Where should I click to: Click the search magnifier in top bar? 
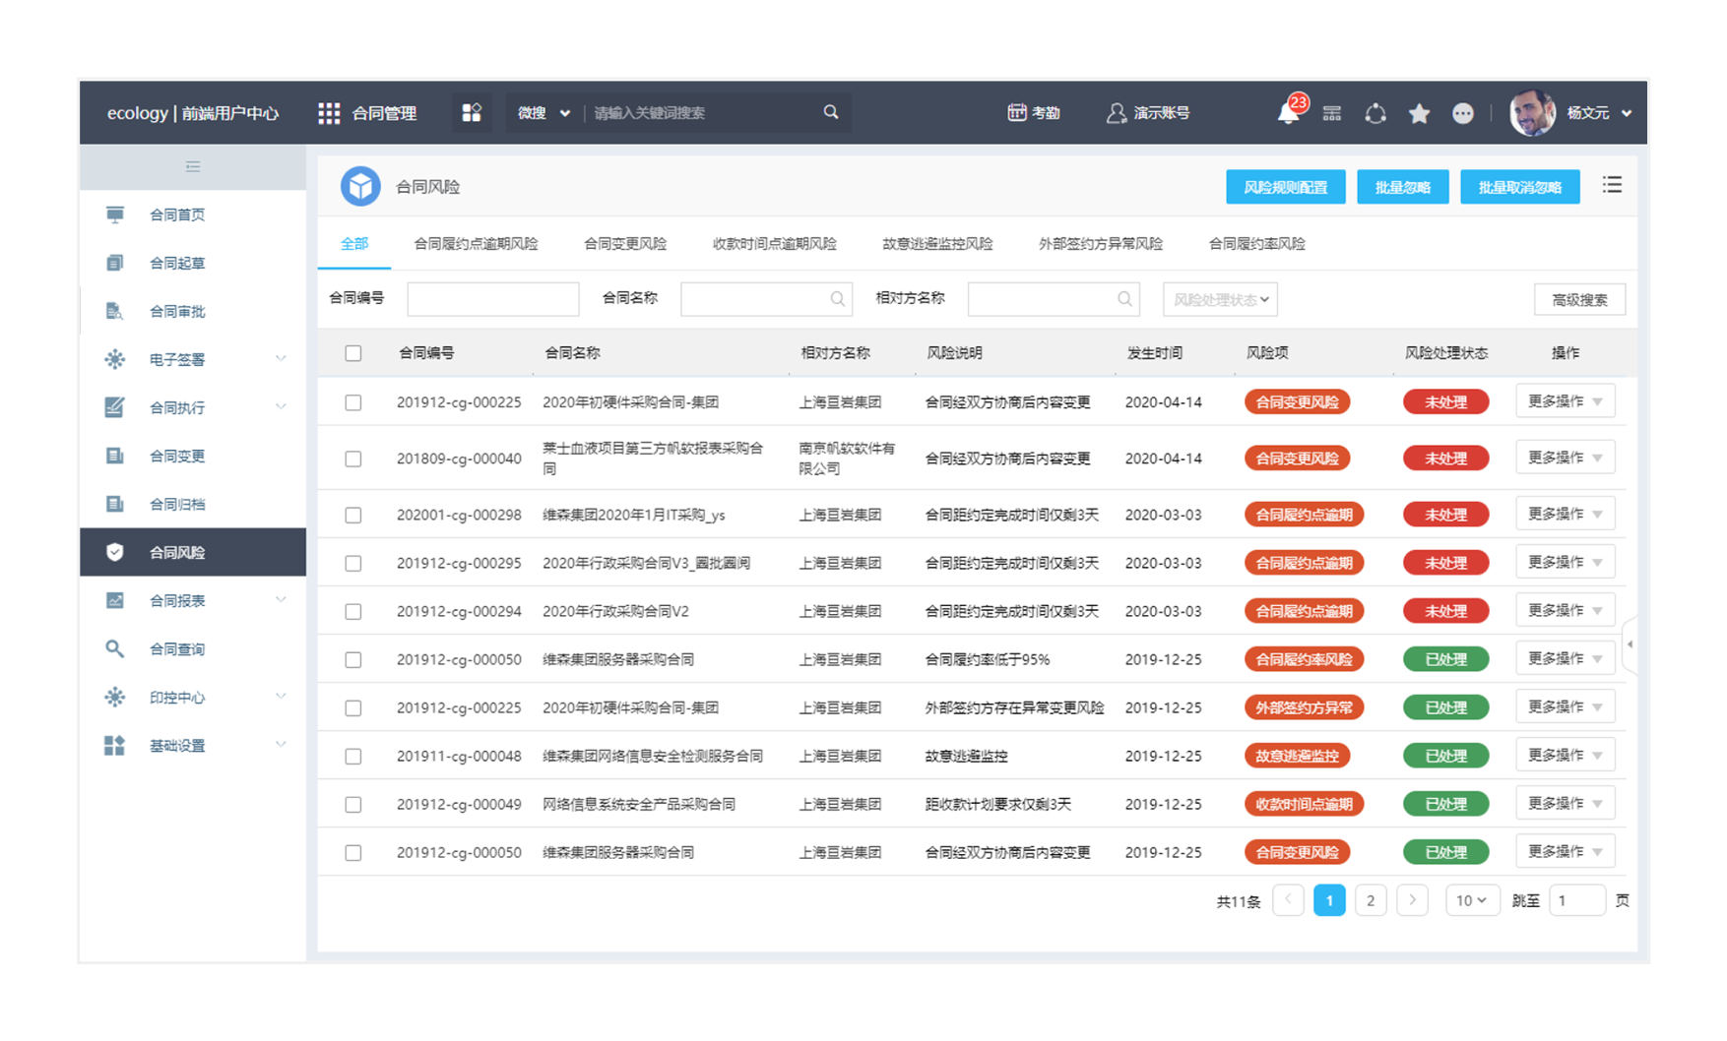pos(831,112)
